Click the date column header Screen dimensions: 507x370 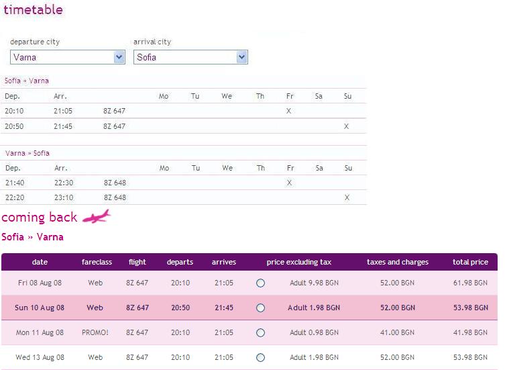coord(40,262)
